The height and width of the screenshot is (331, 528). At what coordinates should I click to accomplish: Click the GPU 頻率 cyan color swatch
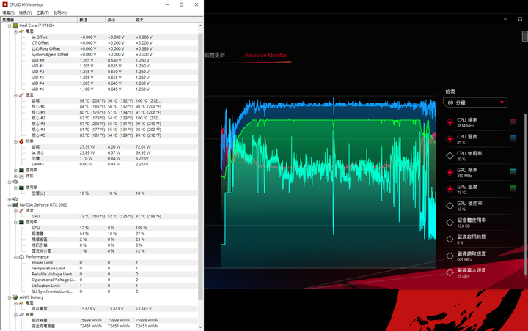[513, 172]
